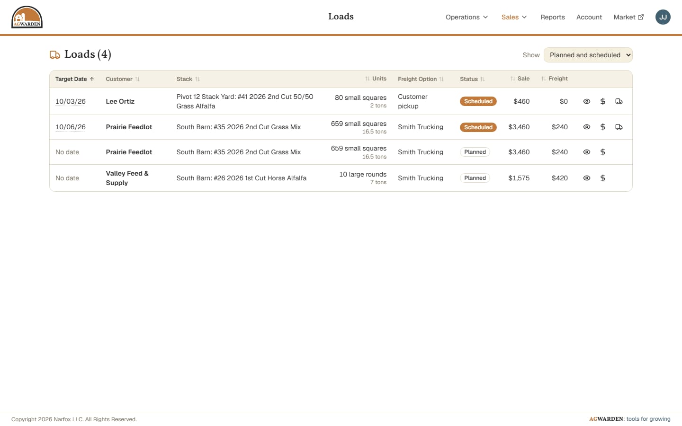The width and height of the screenshot is (682, 426).
Task: Expand the Operations menu
Action: (467, 17)
